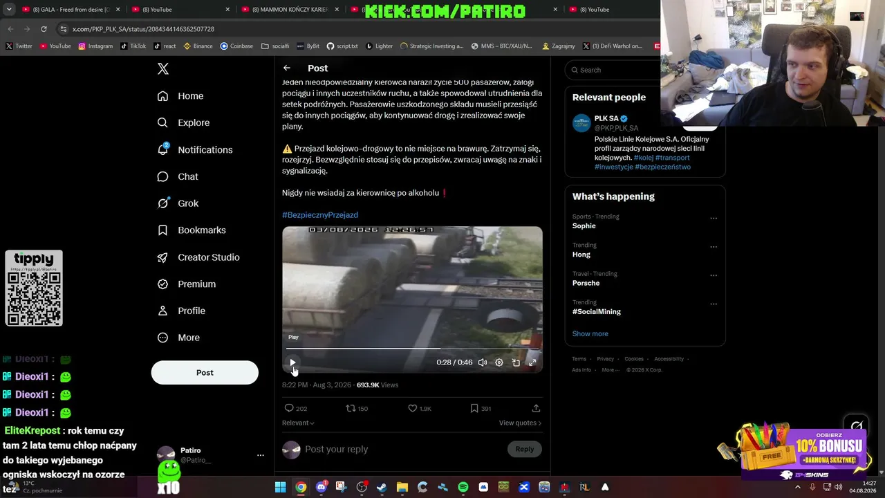Open the Instagram bookmark
The image size is (885, 498).
pyautogui.click(x=95, y=46)
